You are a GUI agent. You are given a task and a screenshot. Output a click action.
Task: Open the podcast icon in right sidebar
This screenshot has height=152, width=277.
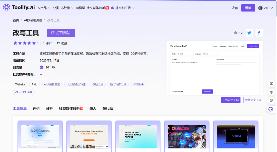pyautogui.click(x=272, y=92)
